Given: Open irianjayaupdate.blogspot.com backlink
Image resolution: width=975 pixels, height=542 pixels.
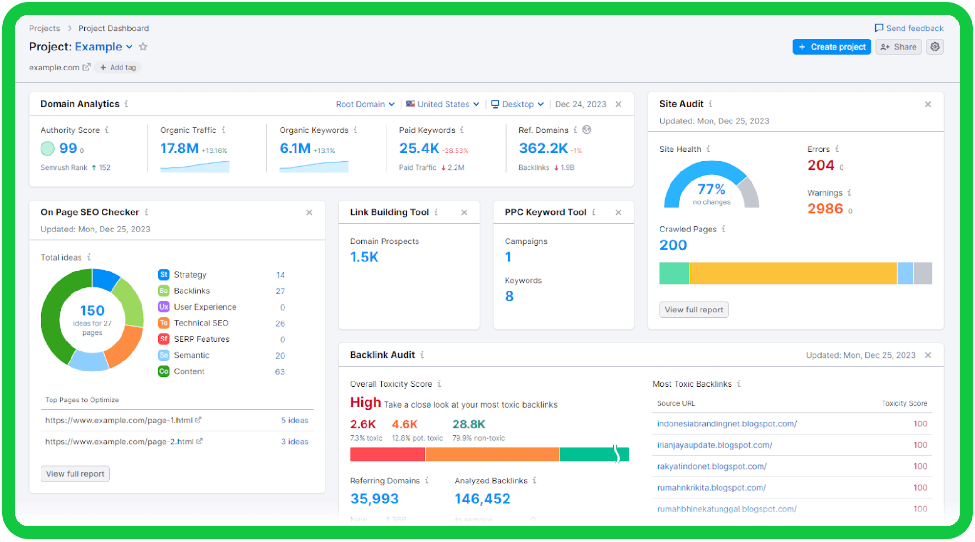Looking at the screenshot, I should tap(714, 445).
